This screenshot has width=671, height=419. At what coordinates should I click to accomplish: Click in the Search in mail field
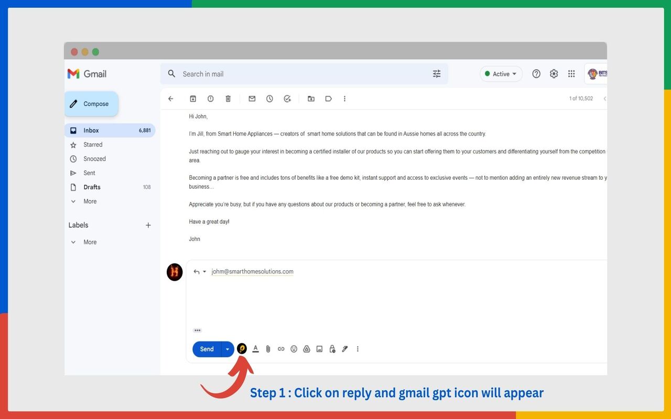tap(304, 74)
